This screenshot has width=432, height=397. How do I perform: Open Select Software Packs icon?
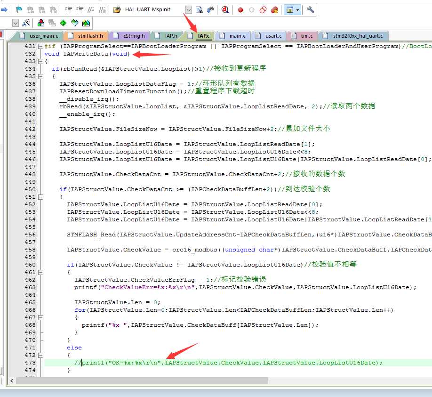tap(75, 23)
